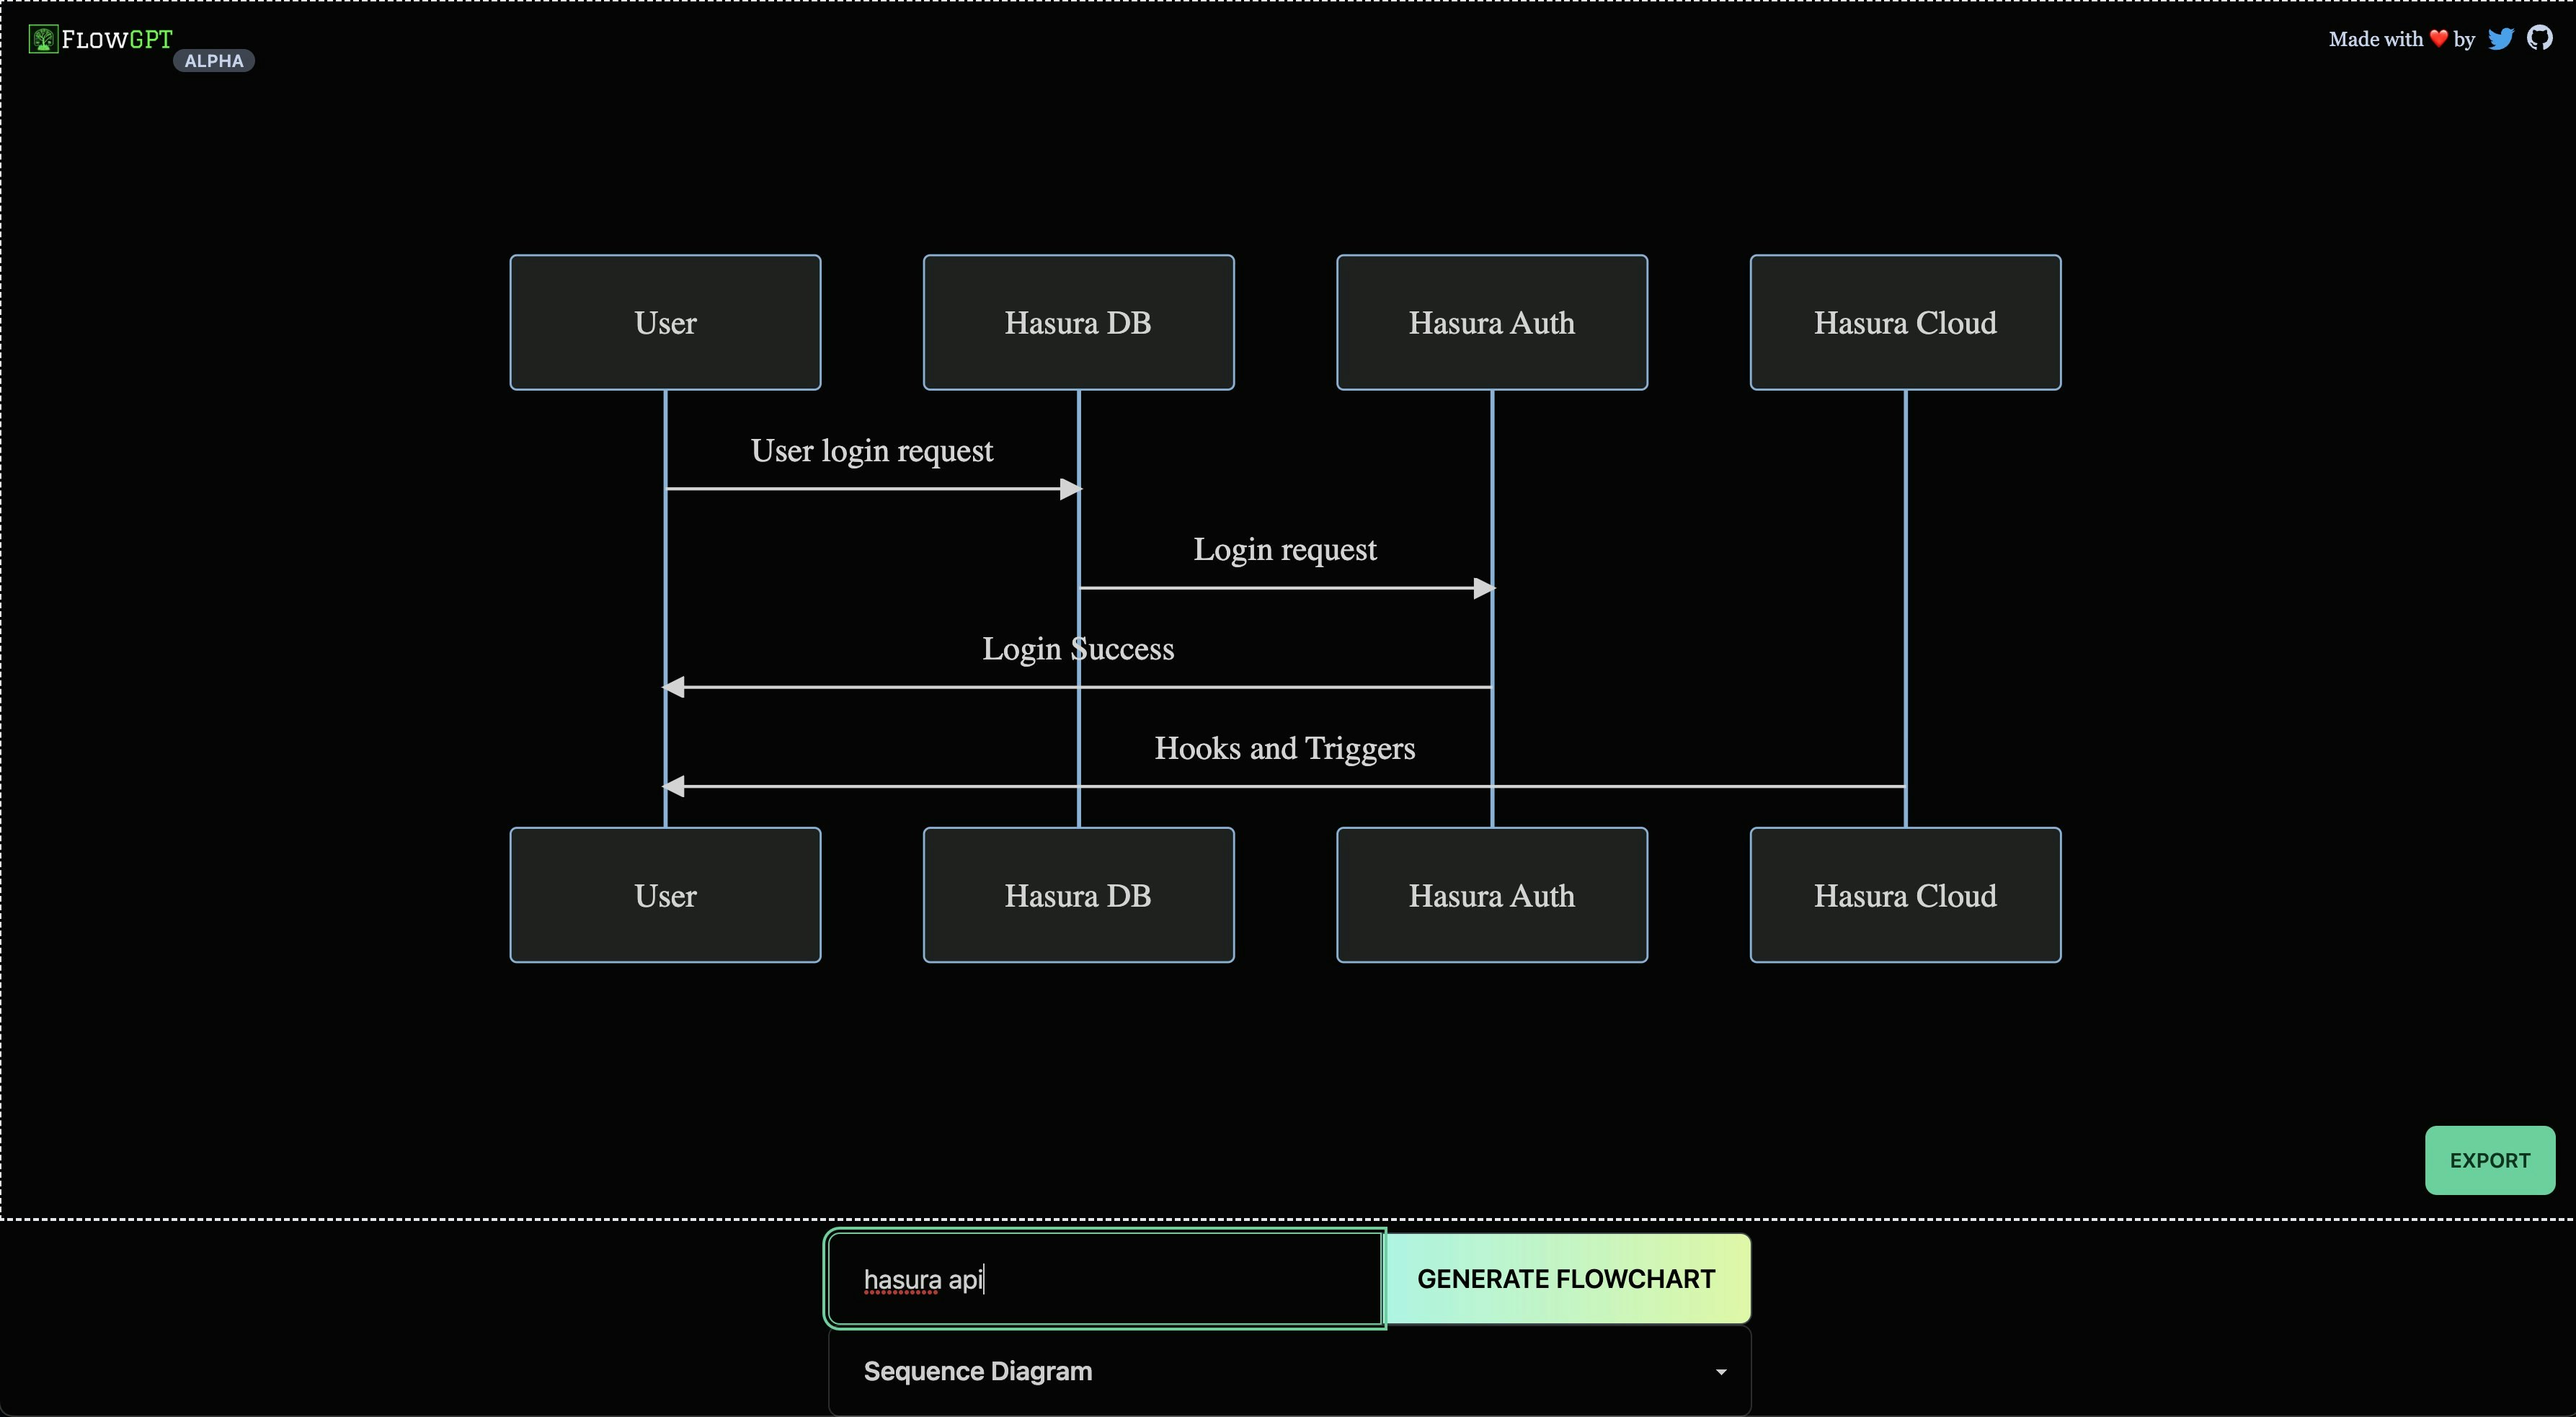
Task: Select the top User participant box
Action: coord(665,322)
